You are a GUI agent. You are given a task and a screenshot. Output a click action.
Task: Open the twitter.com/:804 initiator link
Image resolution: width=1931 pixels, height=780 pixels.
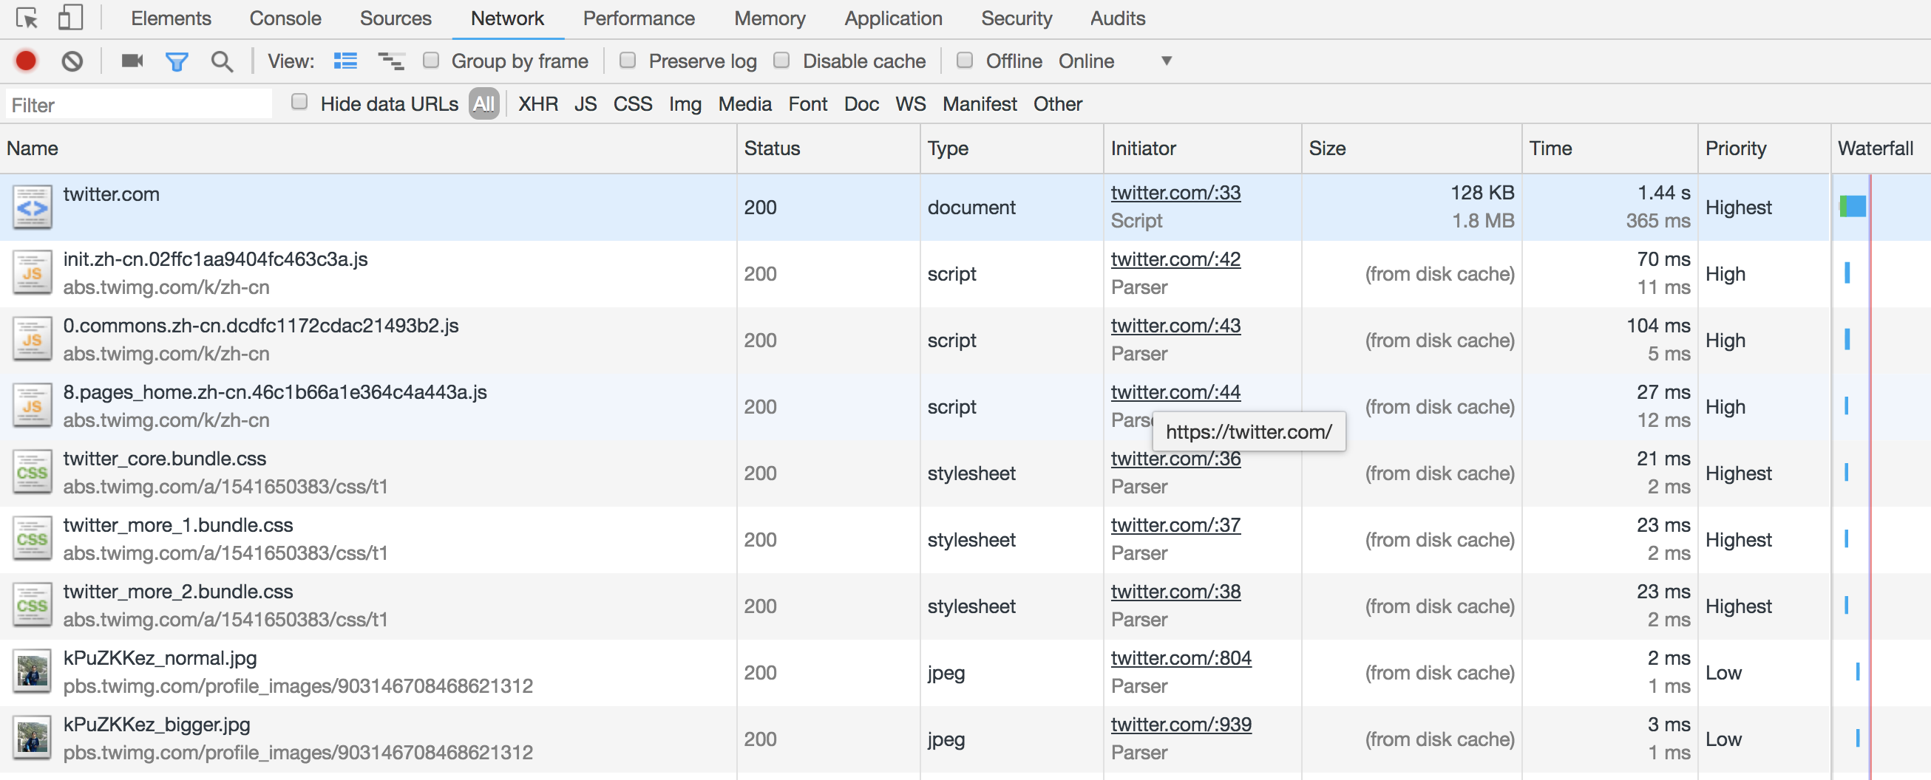tap(1181, 658)
